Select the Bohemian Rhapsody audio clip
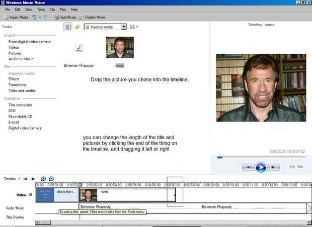The height and width of the screenshot is (227, 312). pyautogui.click(x=193, y=208)
